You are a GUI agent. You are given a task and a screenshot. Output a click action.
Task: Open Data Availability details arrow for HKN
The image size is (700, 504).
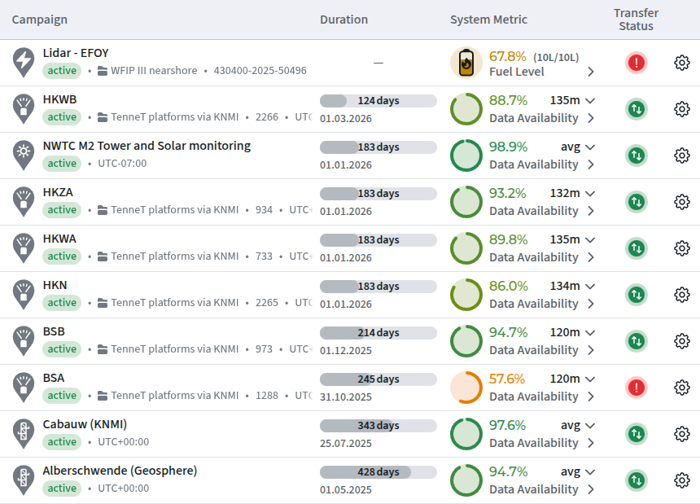click(591, 304)
